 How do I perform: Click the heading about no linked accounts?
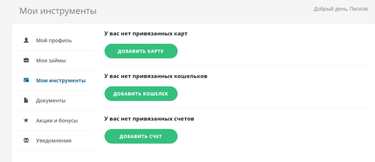click(x=149, y=119)
